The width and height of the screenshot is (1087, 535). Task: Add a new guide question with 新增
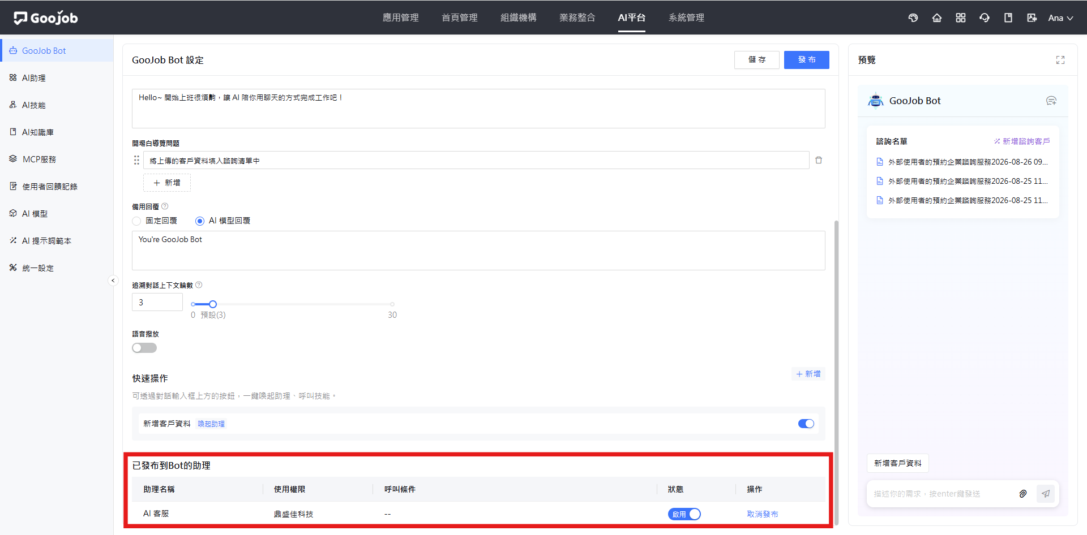tap(167, 183)
